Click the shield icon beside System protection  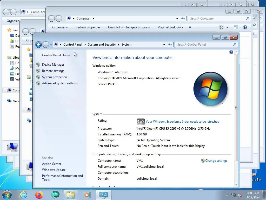38,77
